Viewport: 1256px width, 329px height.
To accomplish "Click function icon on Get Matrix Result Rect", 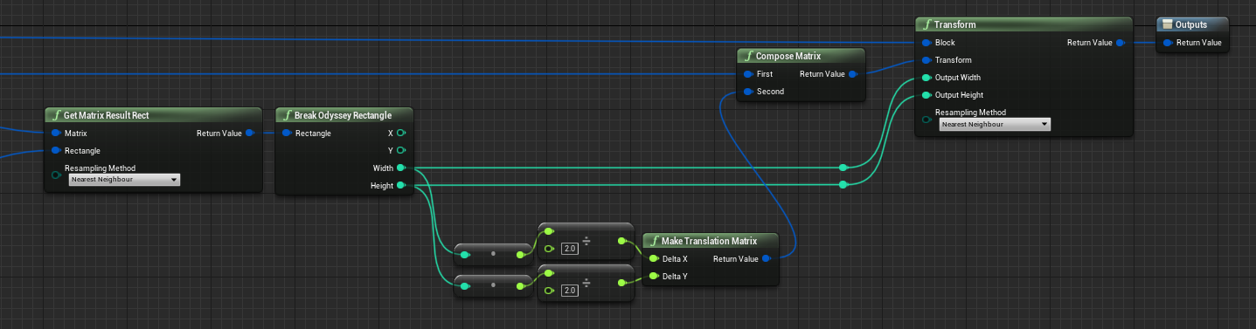I will [x=56, y=115].
